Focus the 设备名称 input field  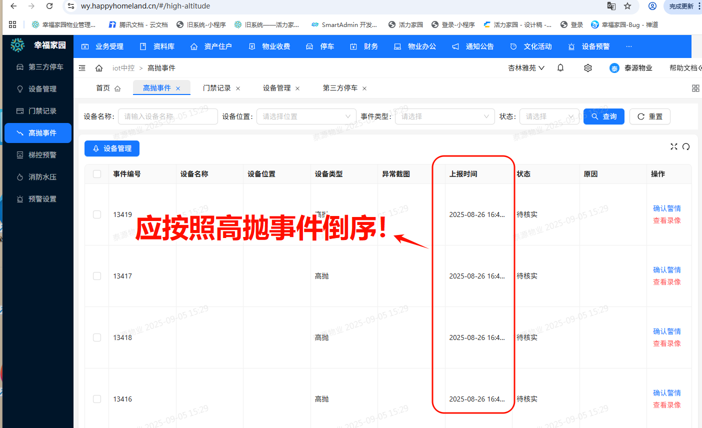[167, 116]
